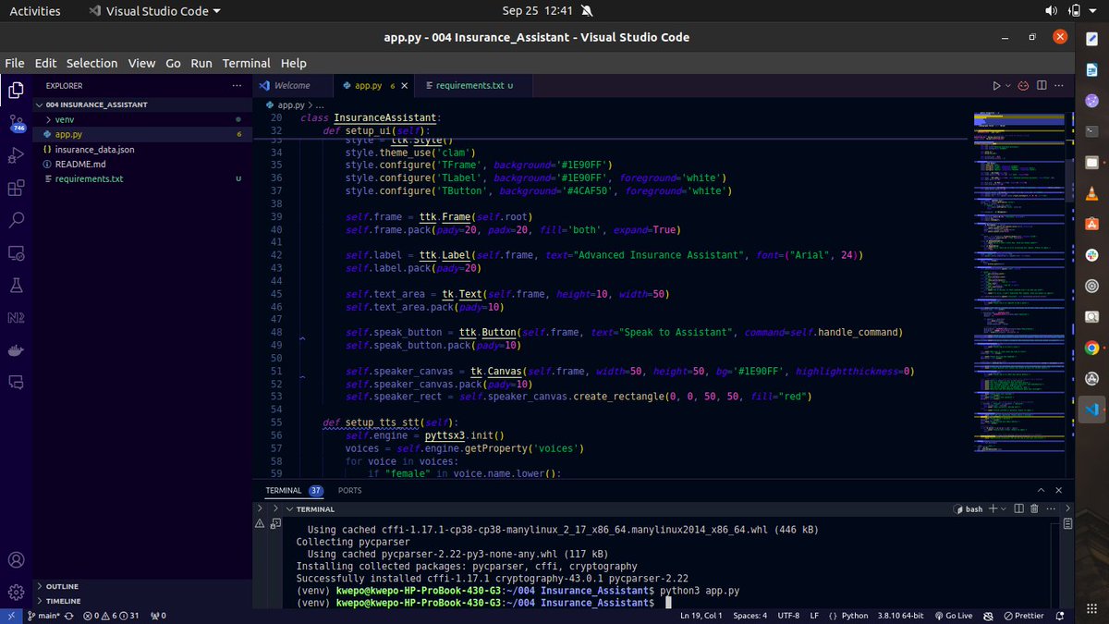Viewport: 1109px width, 624px height.
Task: Kill the terminal with the trash icon
Action: pos(1036,508)
